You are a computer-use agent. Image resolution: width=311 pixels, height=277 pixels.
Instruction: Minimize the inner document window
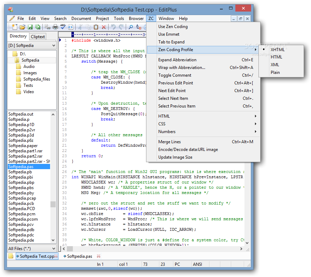[x=234, y=19]
